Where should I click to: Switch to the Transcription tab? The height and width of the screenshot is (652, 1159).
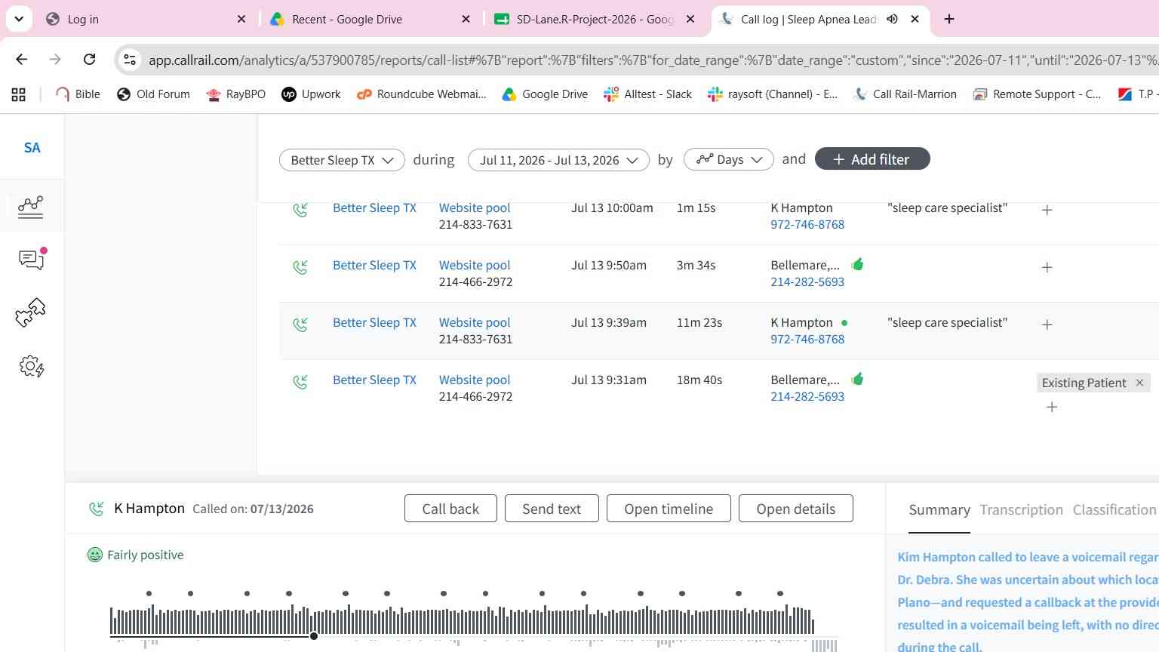click(x=1021, y=510)
